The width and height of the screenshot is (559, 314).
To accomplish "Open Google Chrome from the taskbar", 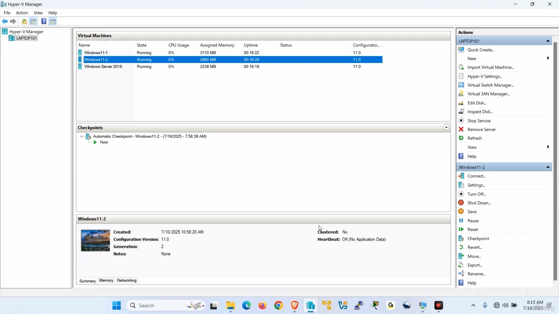I will coord(278,305).
